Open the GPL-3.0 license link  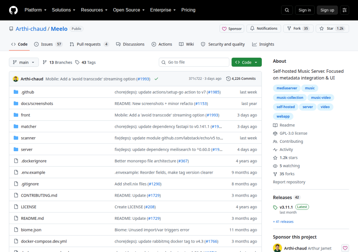[x=290, y=133]
